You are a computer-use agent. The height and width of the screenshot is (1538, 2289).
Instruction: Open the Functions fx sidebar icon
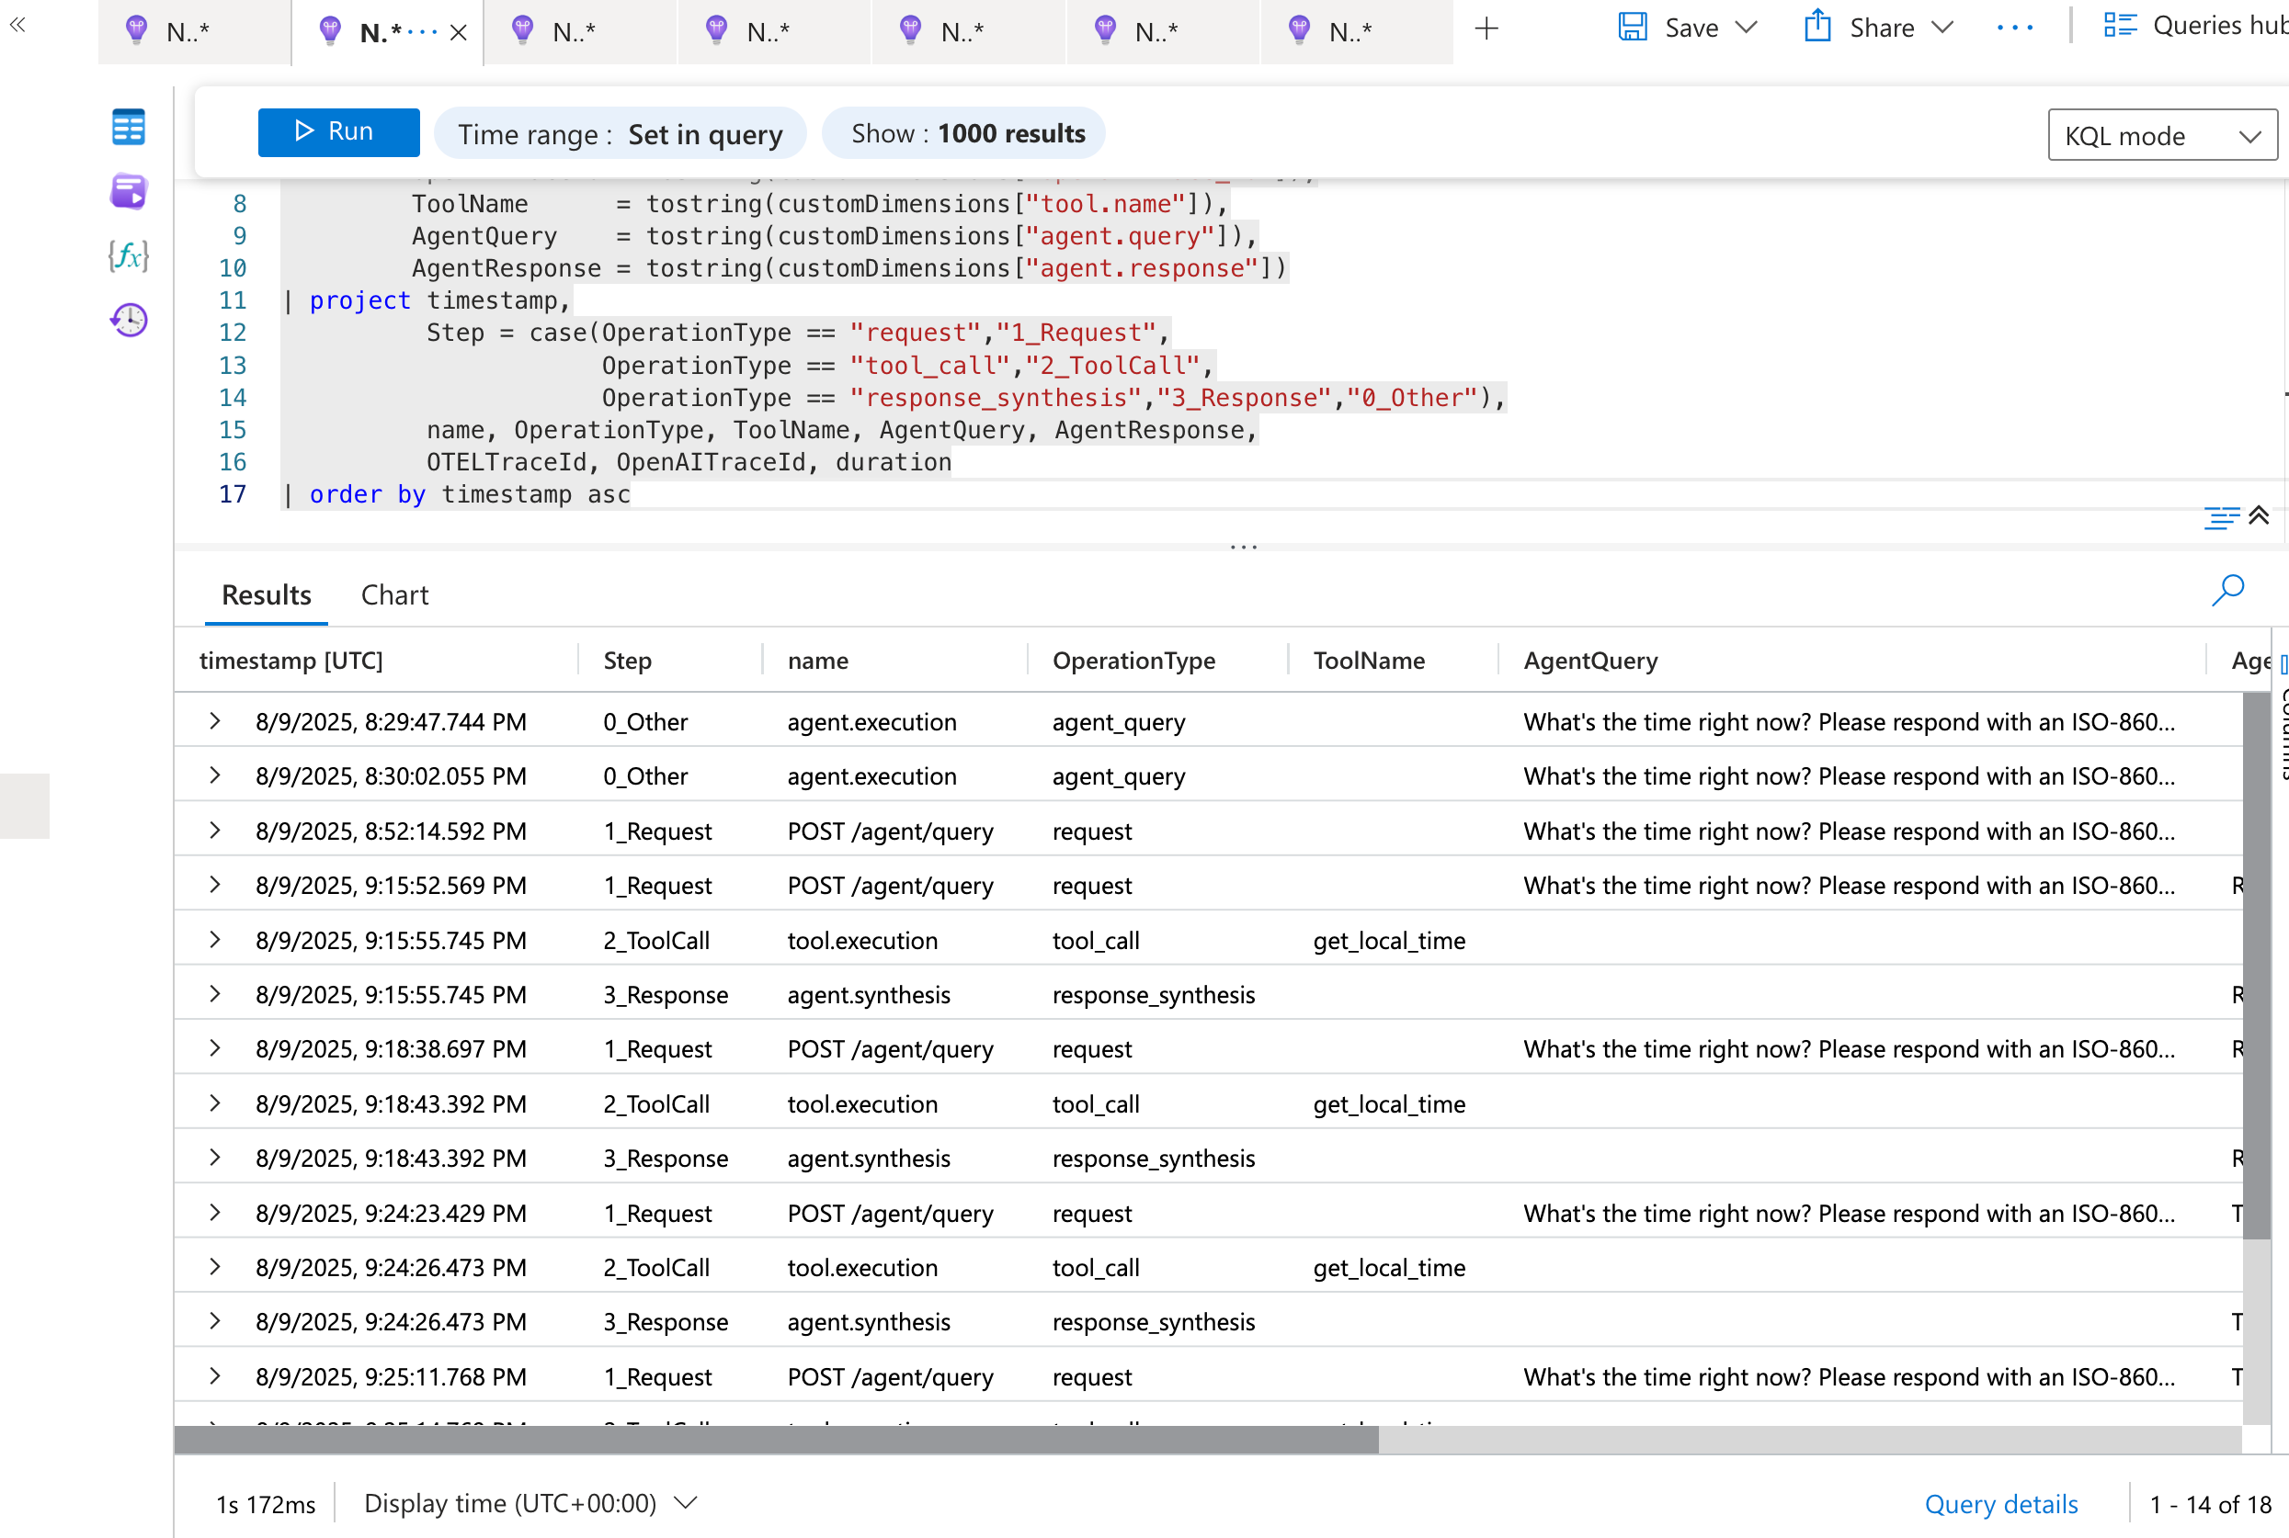click(x=129, y=256)
